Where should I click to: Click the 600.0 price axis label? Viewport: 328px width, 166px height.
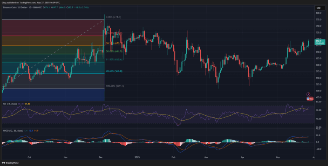pyautogui.click(x=319, y=65)
